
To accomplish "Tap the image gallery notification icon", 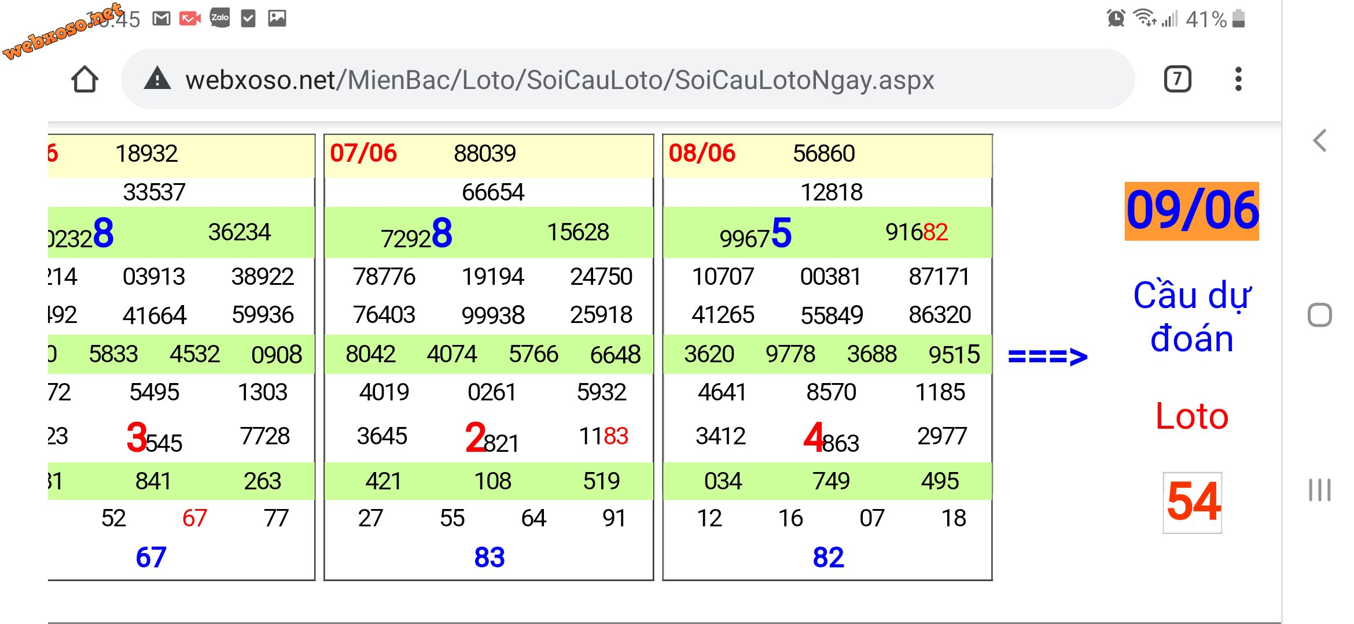I will (x=277, y=18).
